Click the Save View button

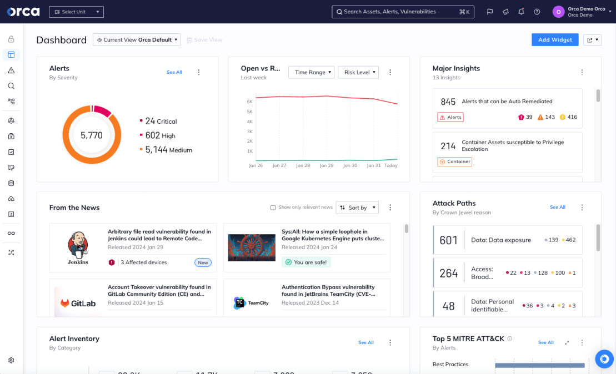204,39
